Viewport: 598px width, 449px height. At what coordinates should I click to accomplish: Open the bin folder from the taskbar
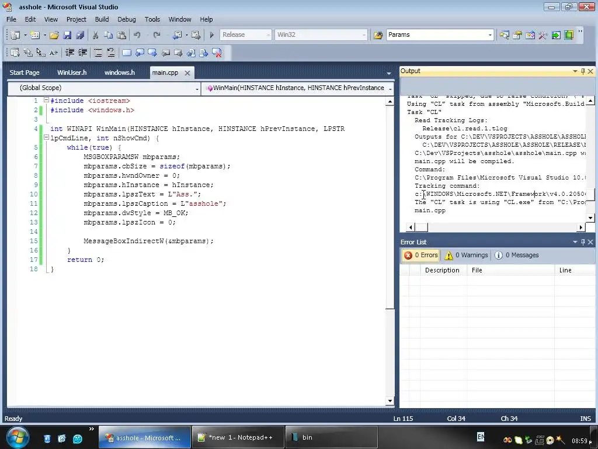(x=332, y=437)
